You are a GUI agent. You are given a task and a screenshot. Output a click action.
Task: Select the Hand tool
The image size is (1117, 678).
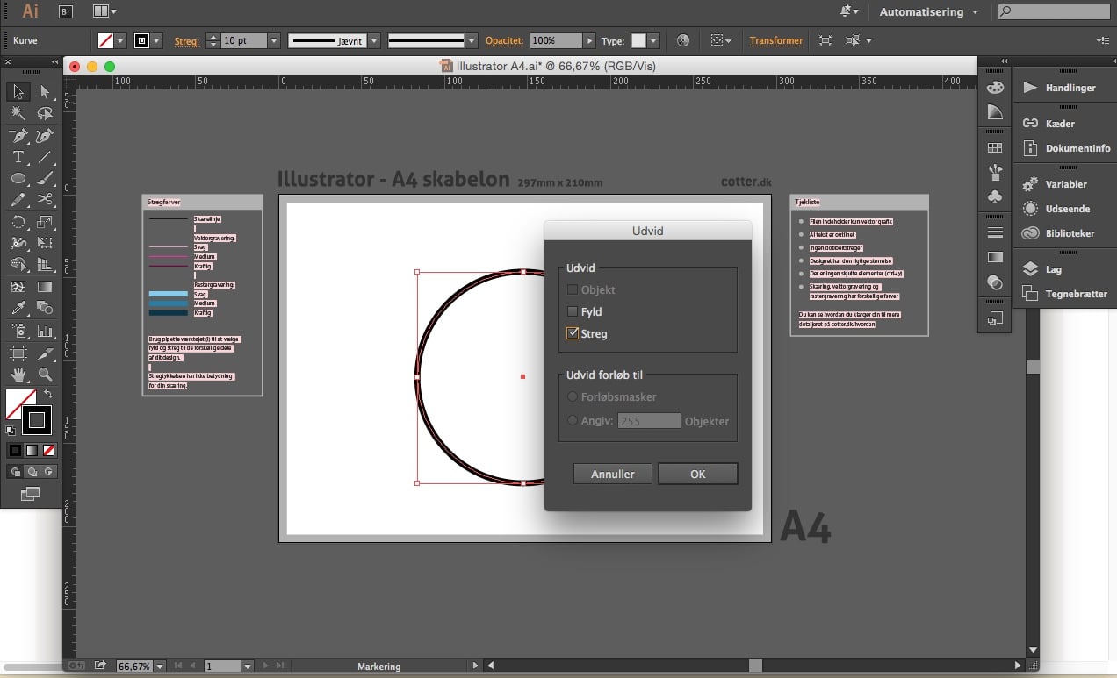[x=18, y=375]
